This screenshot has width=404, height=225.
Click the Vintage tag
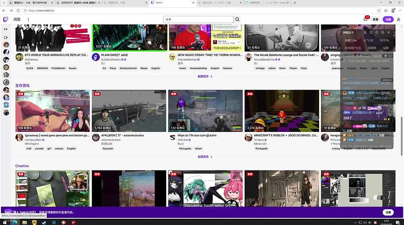coord(260,68)
